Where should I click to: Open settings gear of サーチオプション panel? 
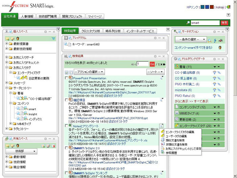214,32
